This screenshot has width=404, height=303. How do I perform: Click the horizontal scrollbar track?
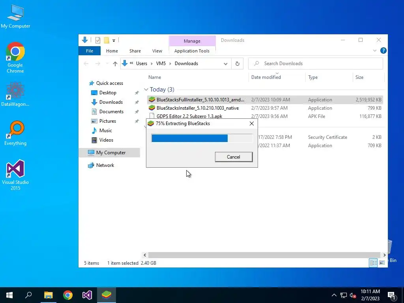[x=264, y=255]
